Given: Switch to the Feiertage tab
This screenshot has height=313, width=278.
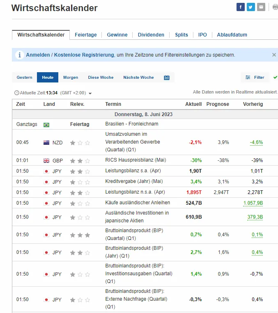Looking at the screenshot, I should [86, 35].
